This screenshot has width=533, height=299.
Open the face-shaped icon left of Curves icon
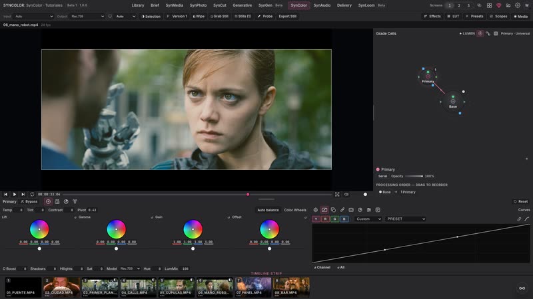click(315, 210)
